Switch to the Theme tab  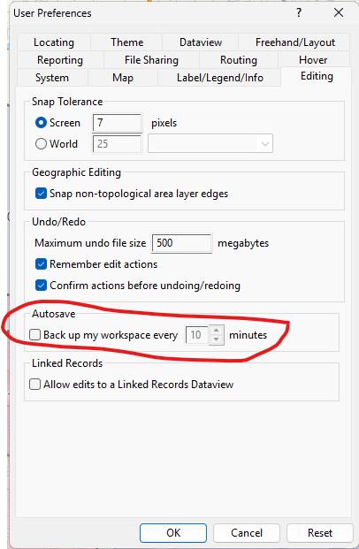(126, 42)
